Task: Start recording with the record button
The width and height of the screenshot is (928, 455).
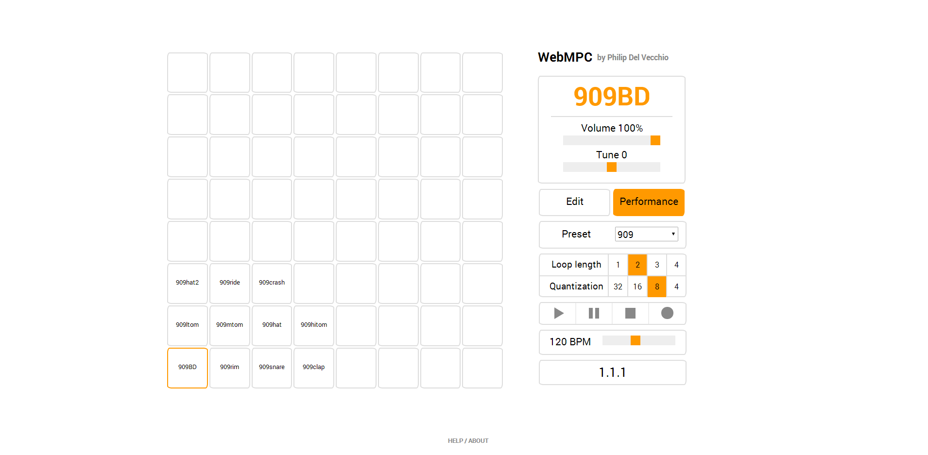Action: click(667, 313)
